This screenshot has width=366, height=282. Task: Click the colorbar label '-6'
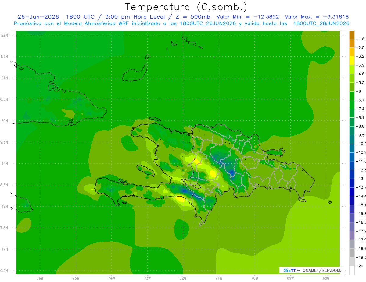358,91
